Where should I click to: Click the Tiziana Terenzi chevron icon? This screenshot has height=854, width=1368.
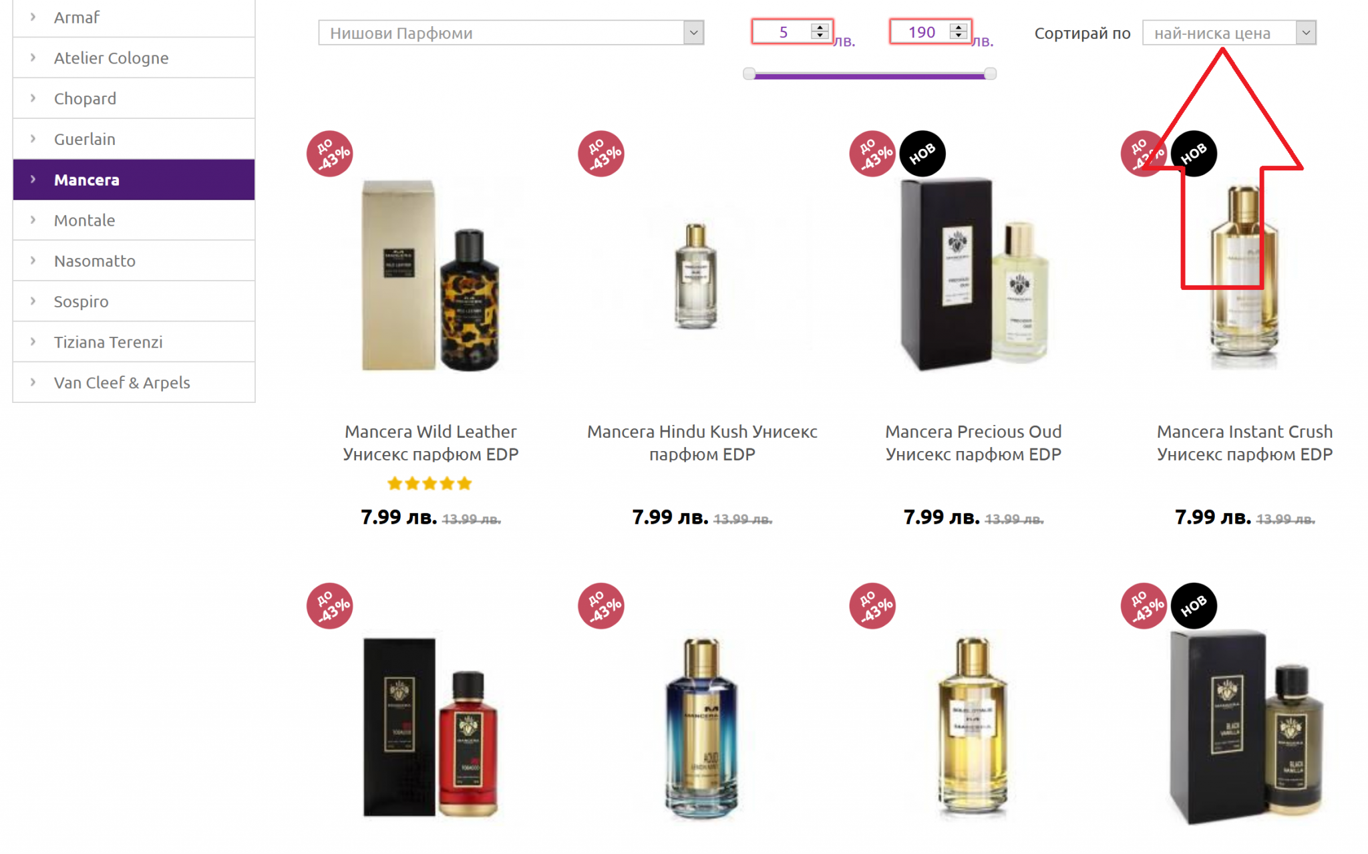pyautogui.click(x=33, y=342)
